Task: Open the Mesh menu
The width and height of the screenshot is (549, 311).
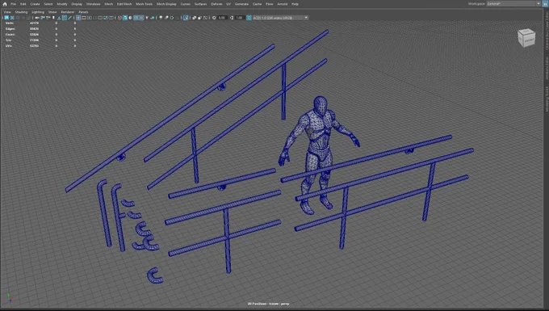Action: pos(108,4)
